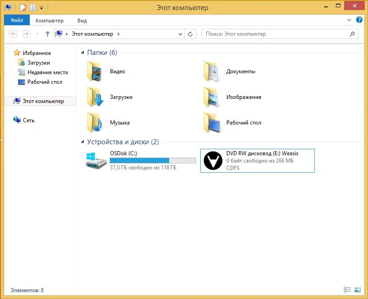Select the OSDisk (C:) drive icon
This screenshot has height=299, width=368.
[x=96, y=160]
